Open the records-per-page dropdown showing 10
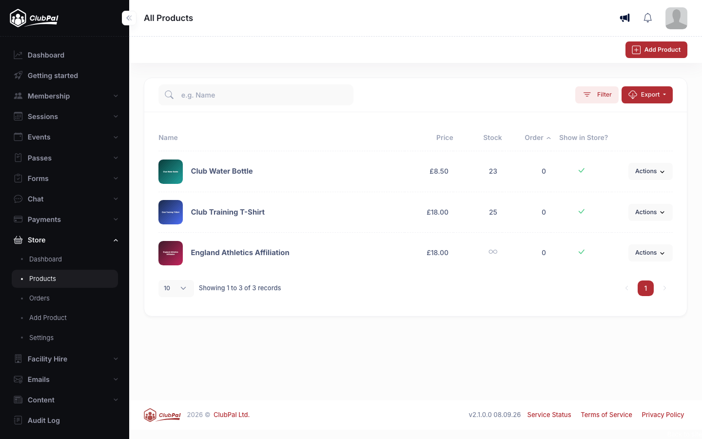 (x=176, y=288)
